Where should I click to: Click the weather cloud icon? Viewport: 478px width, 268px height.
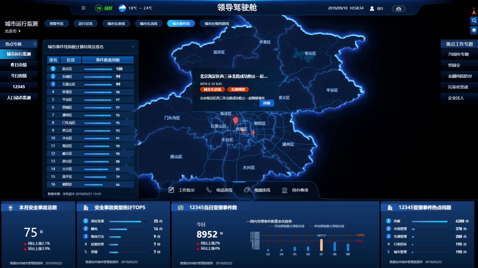point(122,8)
